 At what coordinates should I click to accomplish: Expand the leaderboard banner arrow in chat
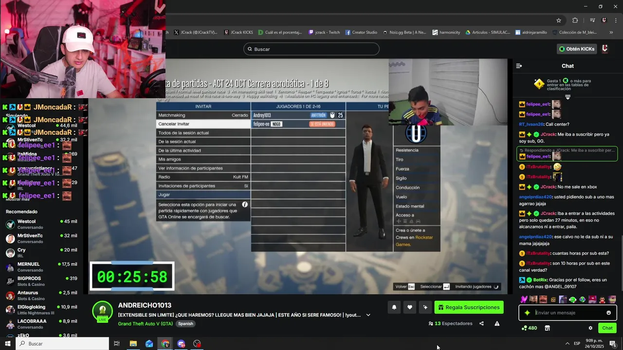(568, 97)
